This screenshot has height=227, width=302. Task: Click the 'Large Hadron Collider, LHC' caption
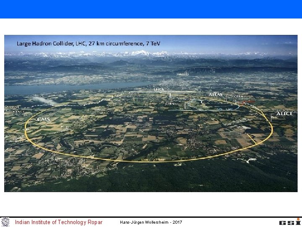coord(89,43)
